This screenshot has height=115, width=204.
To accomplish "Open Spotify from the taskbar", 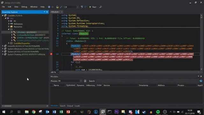I will click(158, 112).
